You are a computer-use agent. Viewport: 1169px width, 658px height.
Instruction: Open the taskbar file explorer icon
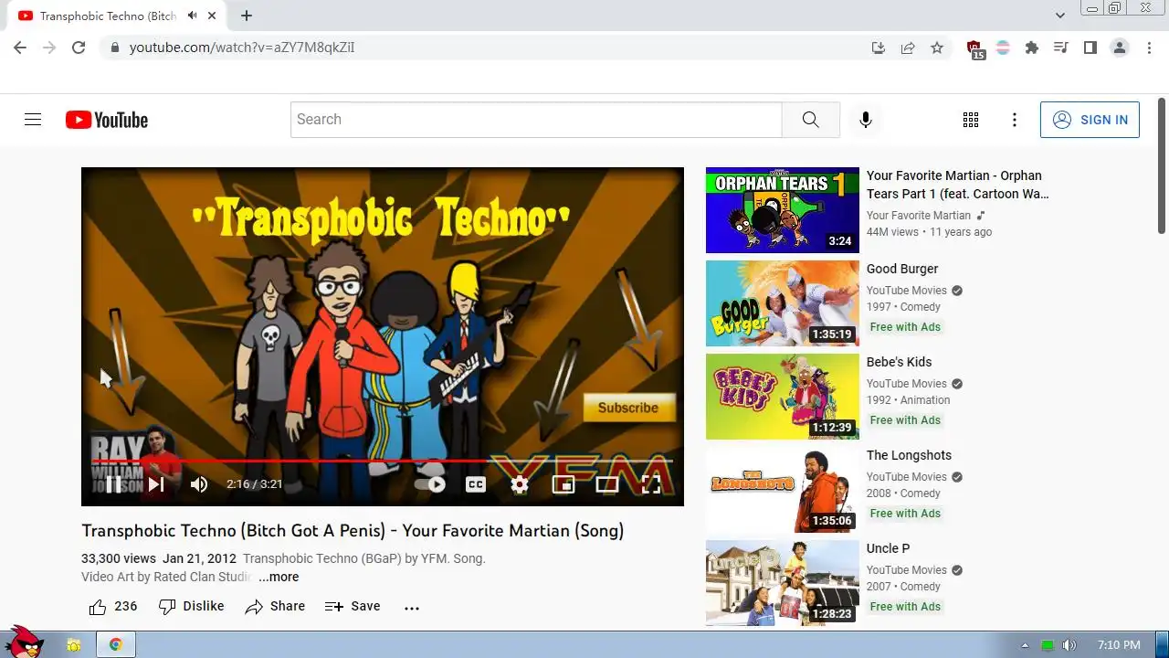74,644
